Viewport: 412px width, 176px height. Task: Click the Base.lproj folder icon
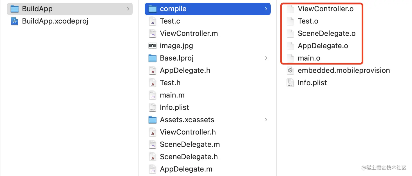point(152,58)
